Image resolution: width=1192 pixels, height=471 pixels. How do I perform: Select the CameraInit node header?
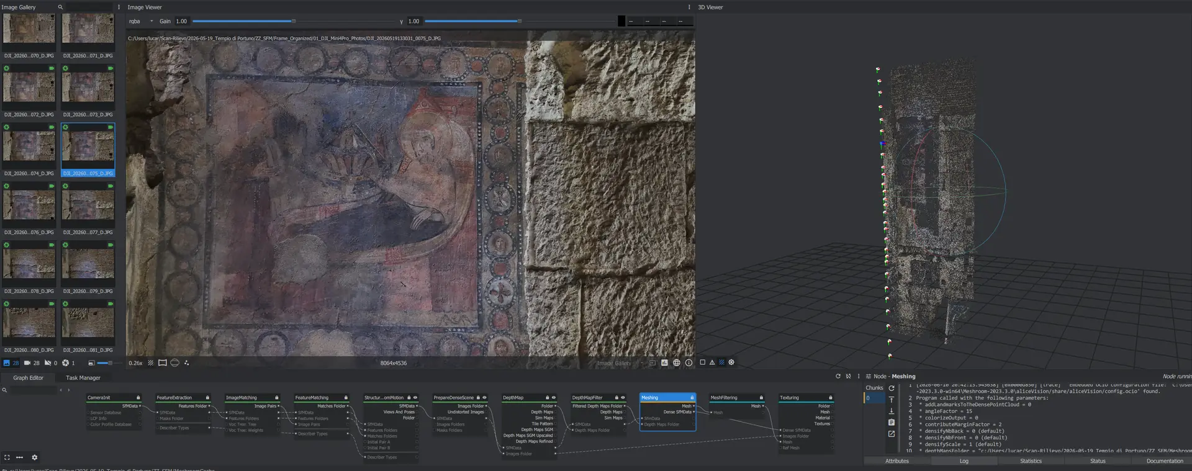click(114, 398)
